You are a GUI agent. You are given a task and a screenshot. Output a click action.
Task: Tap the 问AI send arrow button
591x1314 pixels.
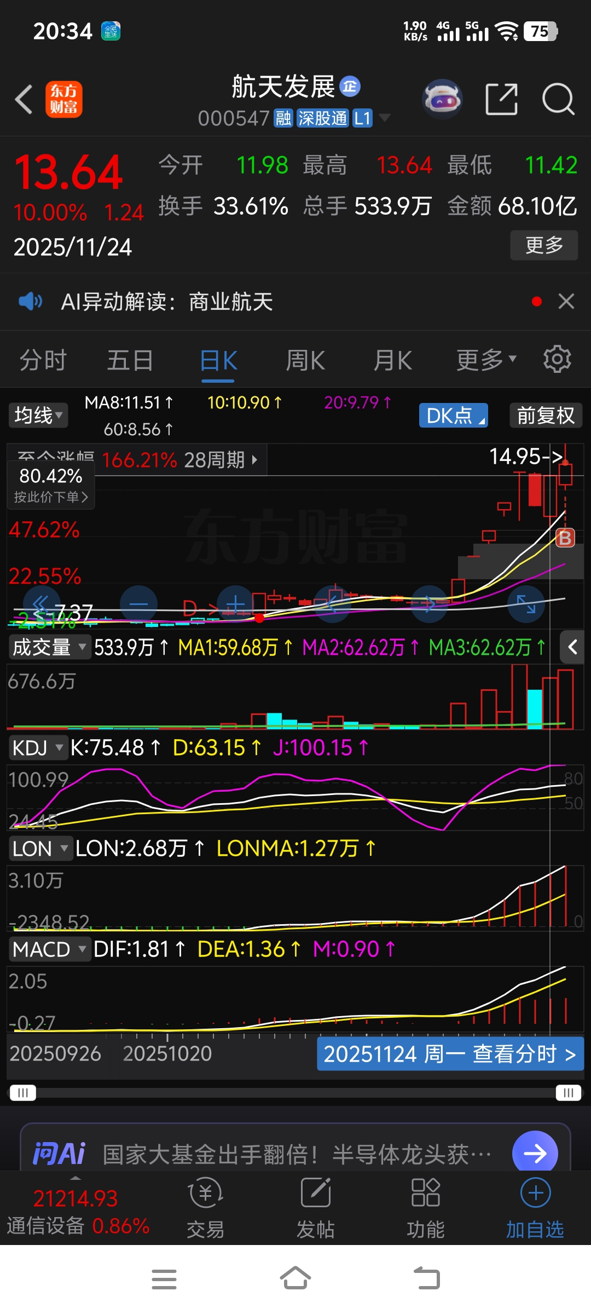535,1154
